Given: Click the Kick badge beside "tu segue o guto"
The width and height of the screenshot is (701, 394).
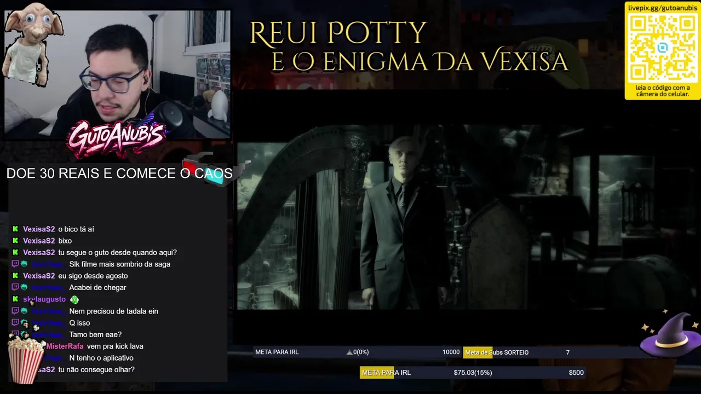Looking at the screenshot, I should point(15,252).
